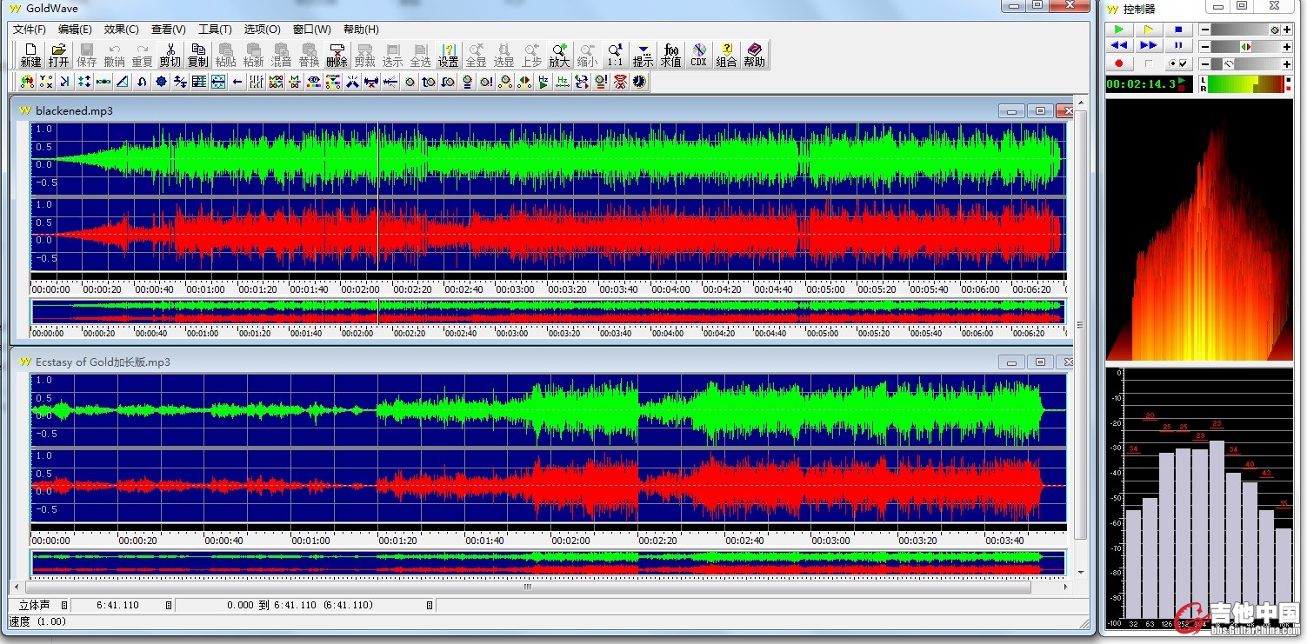Pause playback in the 控制器 panel

[1178, 45]
